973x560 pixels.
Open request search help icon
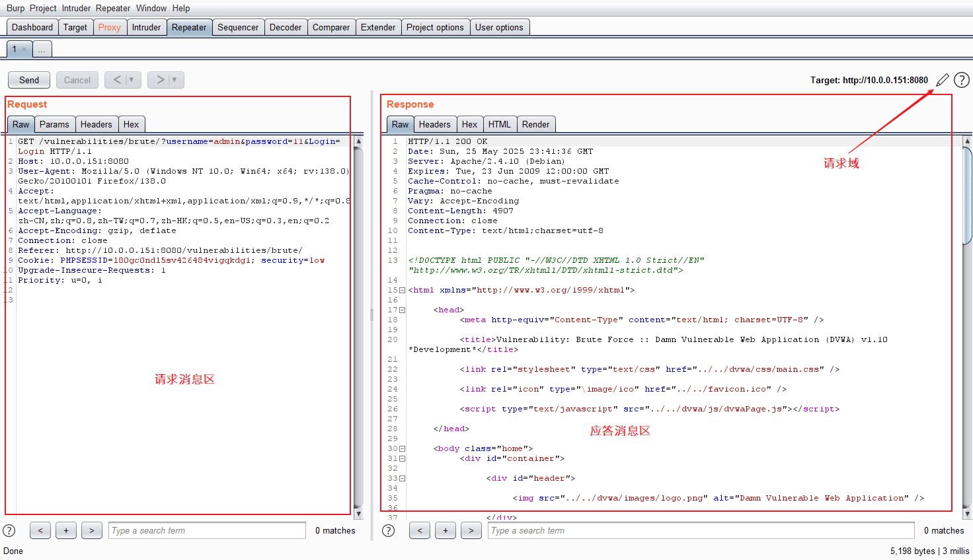tap(9, 530)
